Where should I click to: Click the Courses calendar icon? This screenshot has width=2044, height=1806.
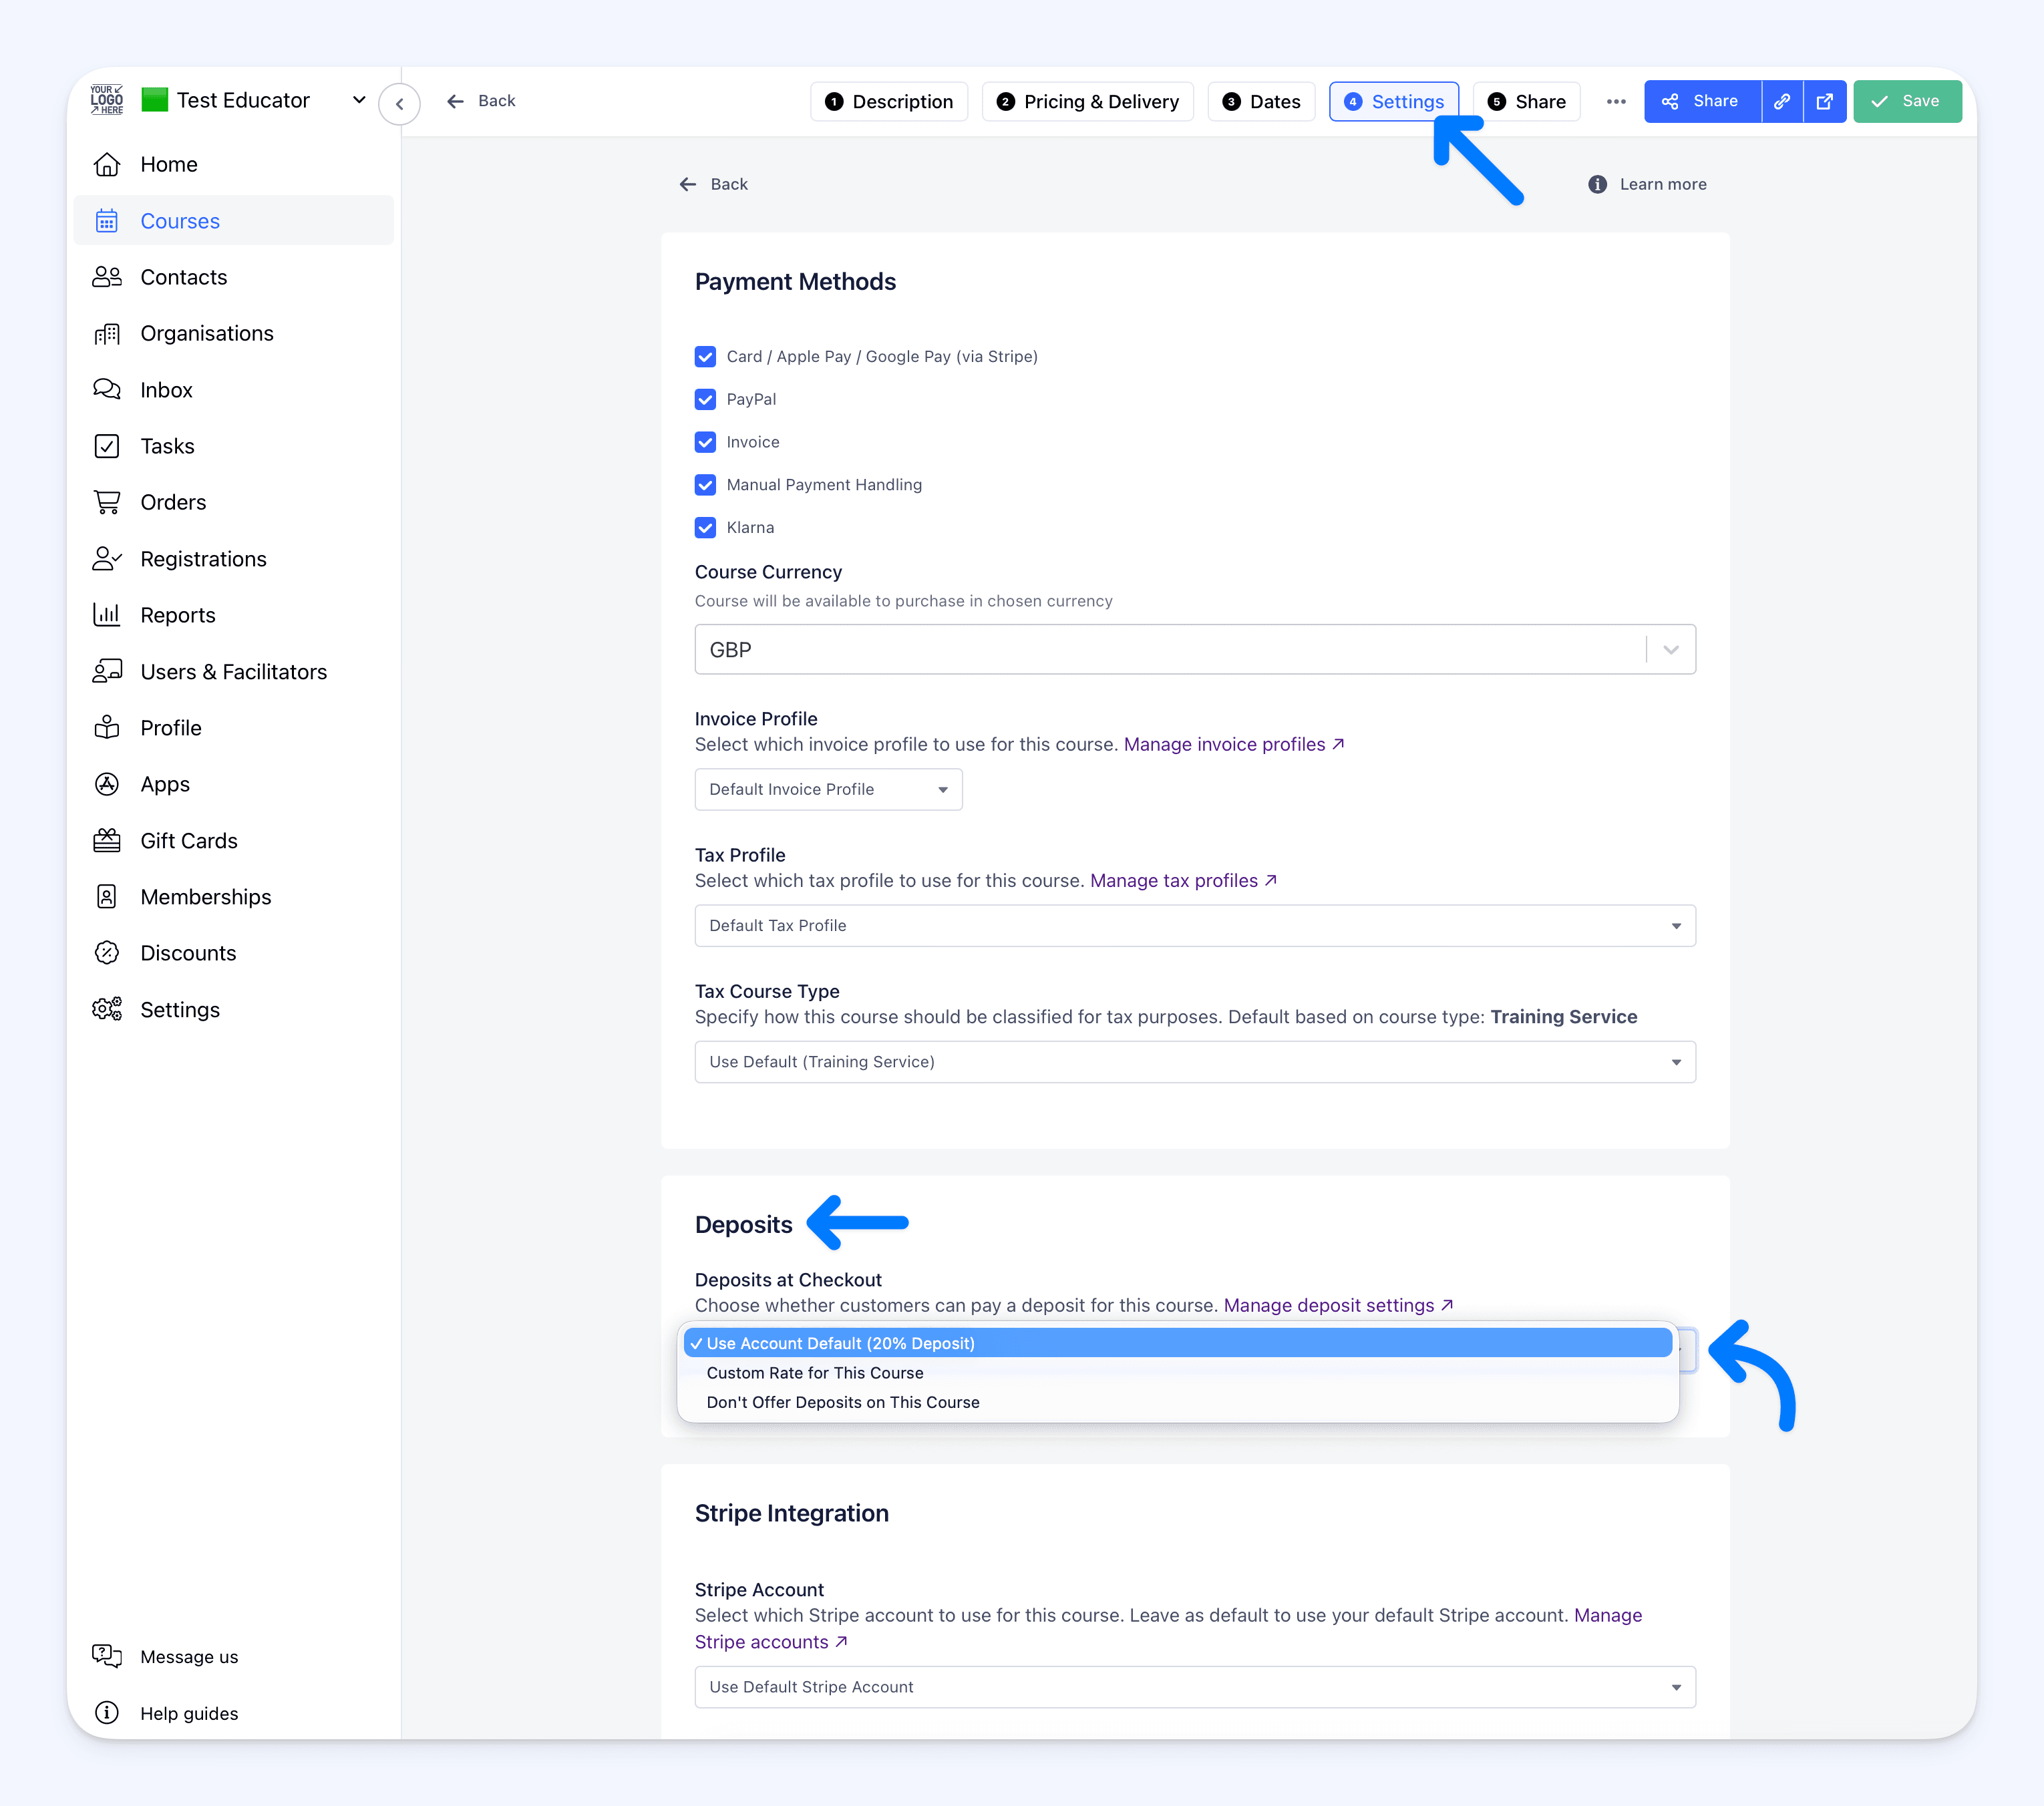click(x=107, y=221)
